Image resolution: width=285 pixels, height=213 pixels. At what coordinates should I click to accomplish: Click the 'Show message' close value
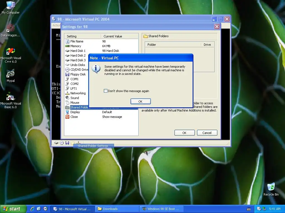[x=112, y=117]
